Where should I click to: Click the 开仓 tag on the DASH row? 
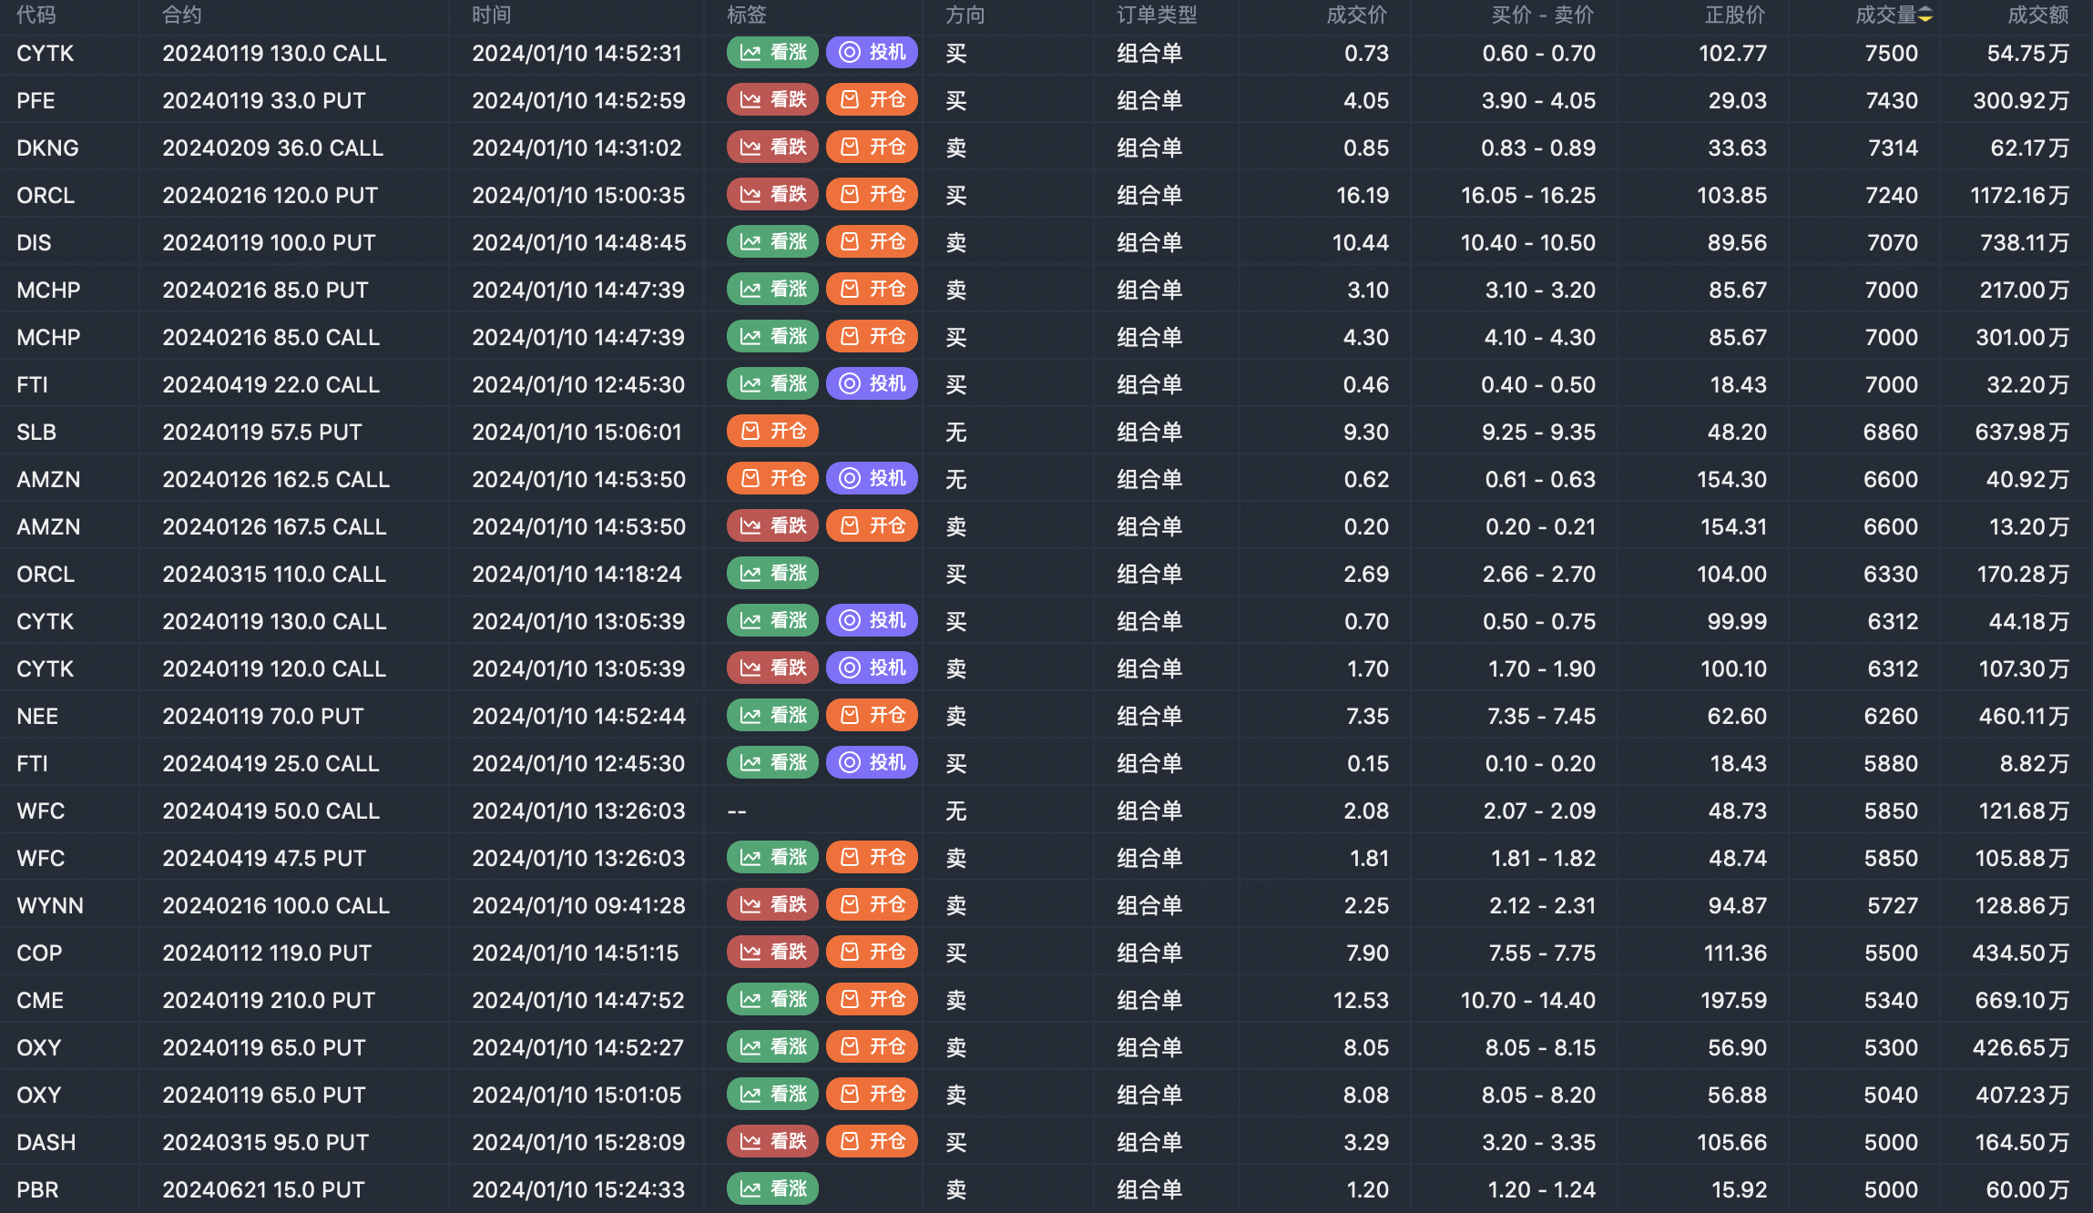(872, 1141)
